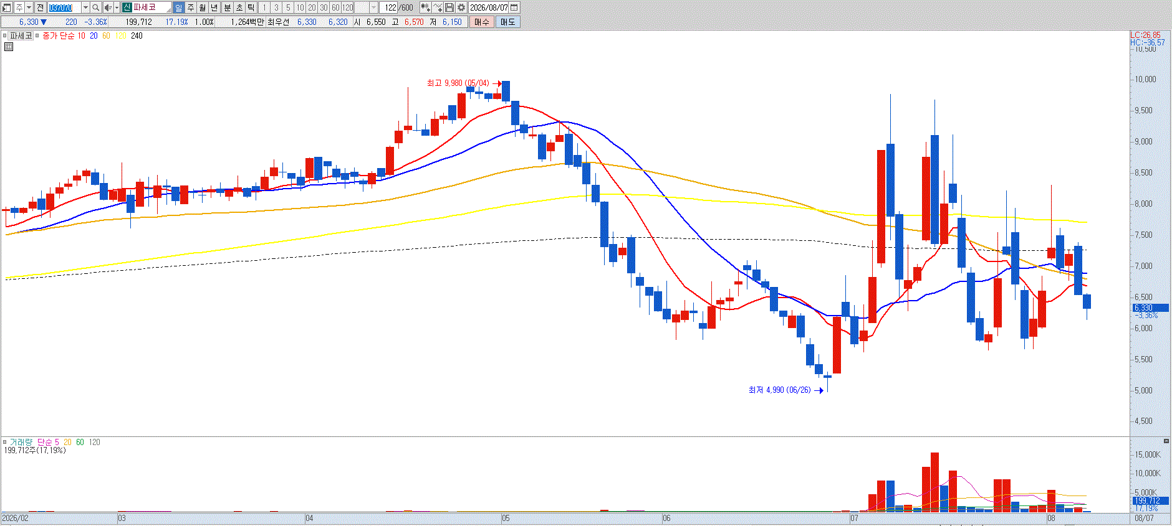Switch chart to monthly 월 period
This screenshot has height=526, width=1172.
[203, 7]
